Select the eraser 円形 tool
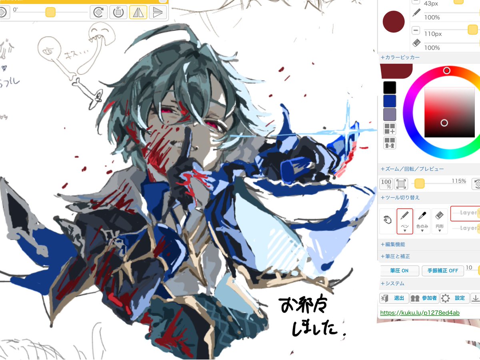Screen dimensions: 480x360 pyautogui.click(x=440, y=221)
